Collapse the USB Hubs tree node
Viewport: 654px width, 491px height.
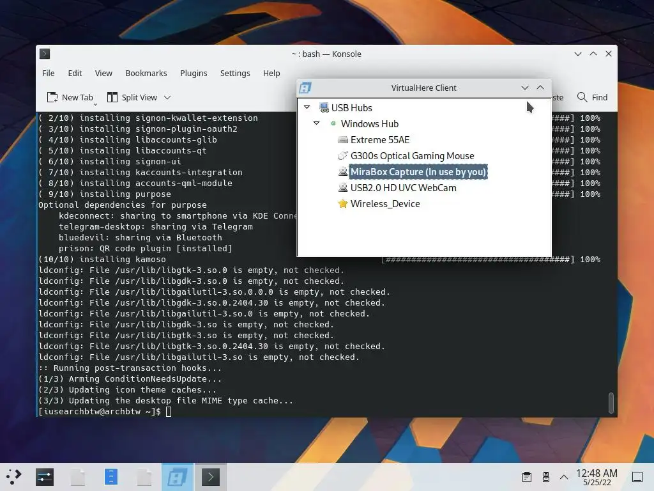(307, 107)
